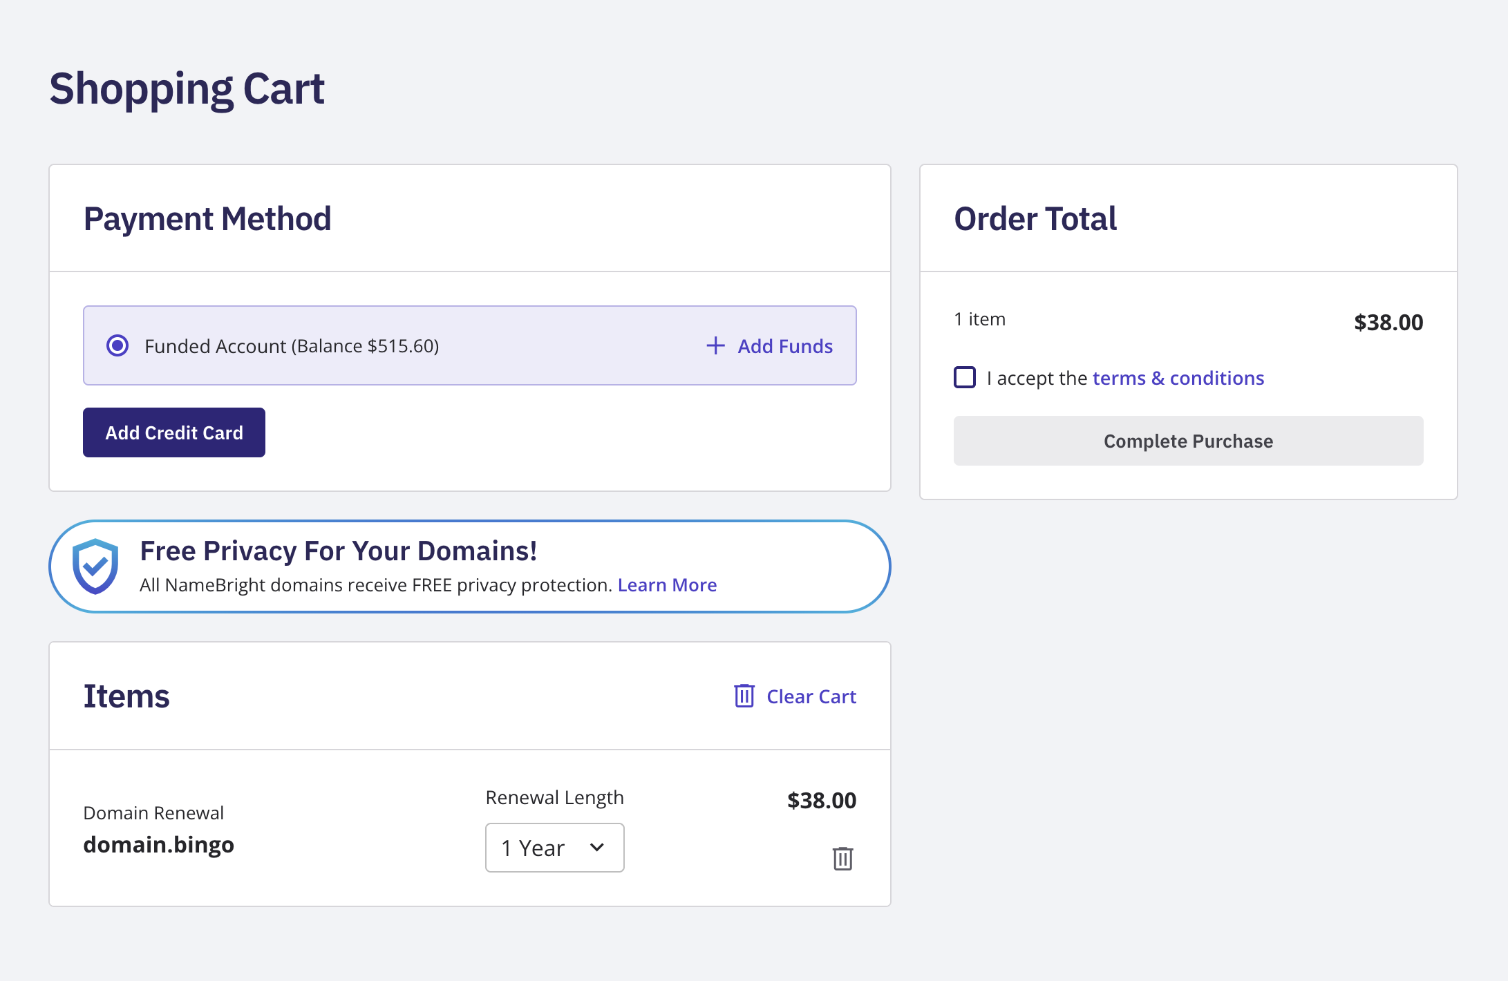The image size is (1508, 981).
Task: Click the Complete Purchase button
Action: click(x=1188, y=441)
